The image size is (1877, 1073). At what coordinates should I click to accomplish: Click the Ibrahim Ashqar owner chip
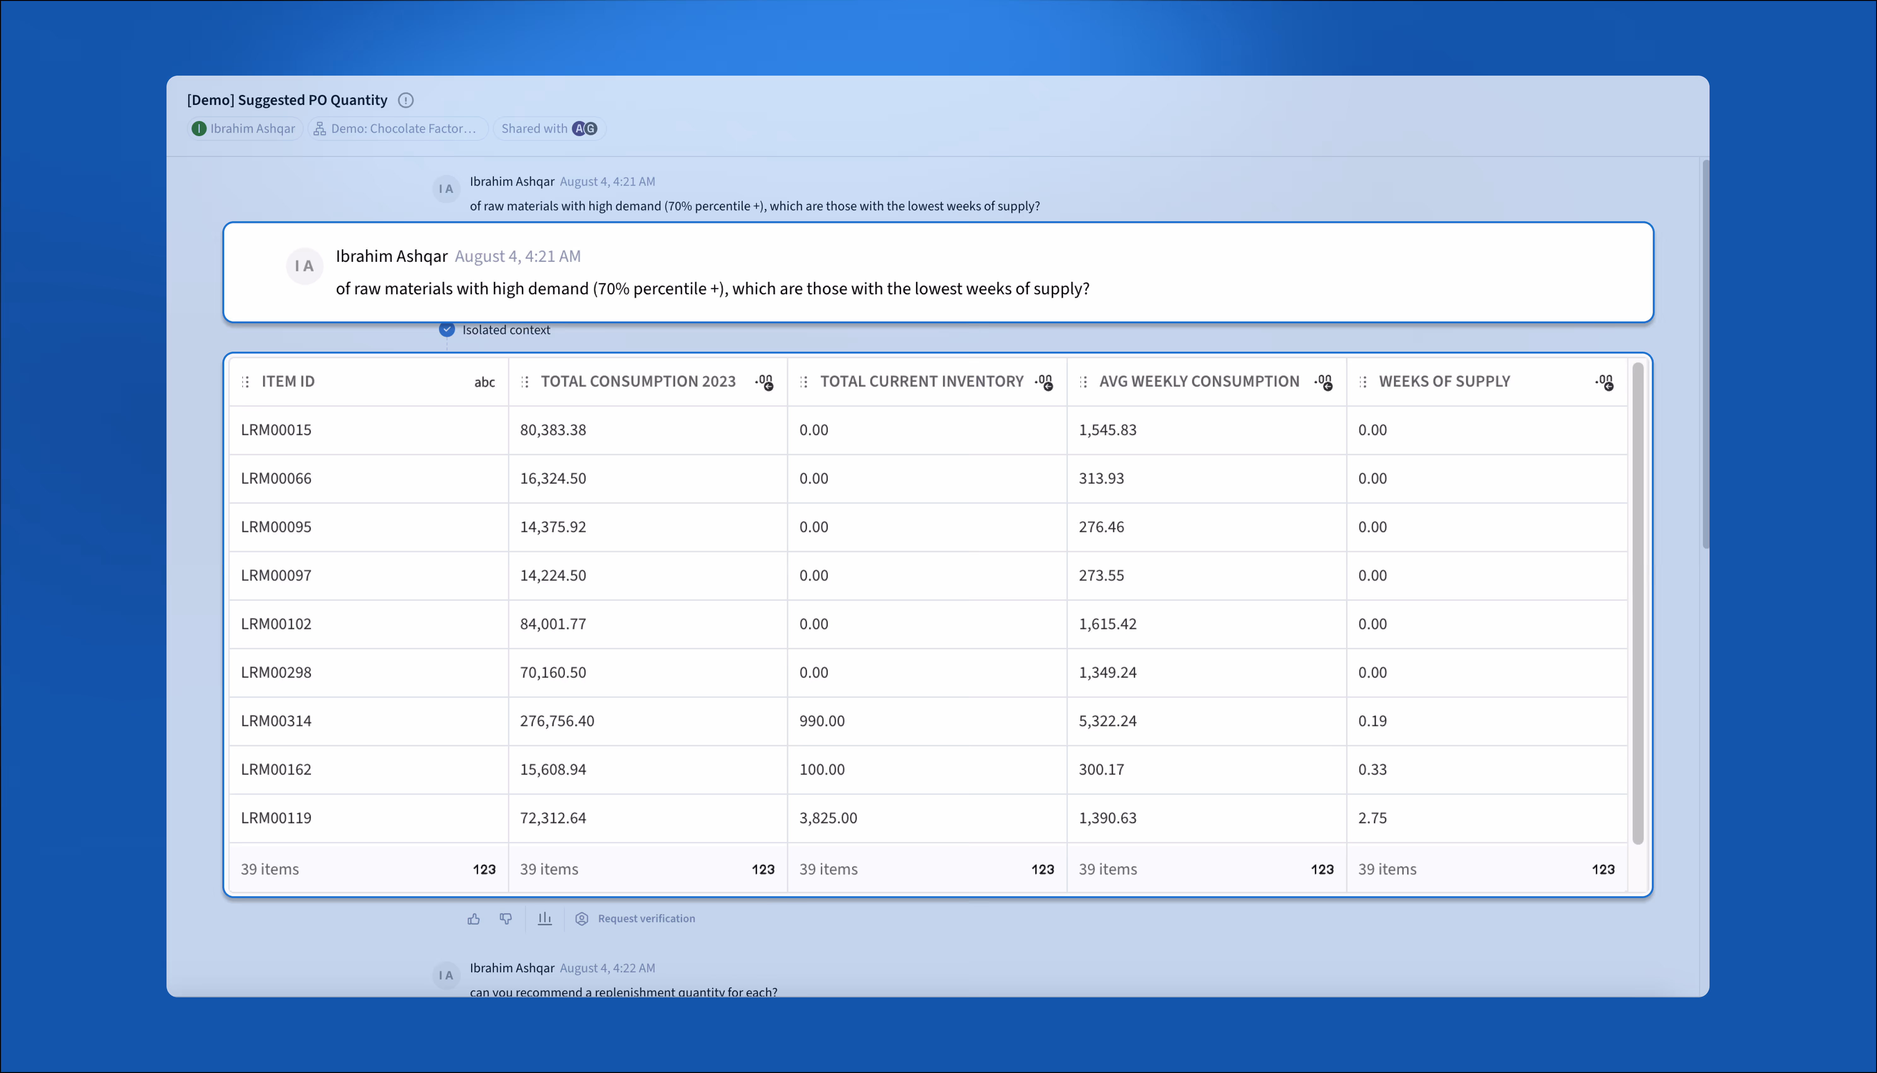click(244, 128)
